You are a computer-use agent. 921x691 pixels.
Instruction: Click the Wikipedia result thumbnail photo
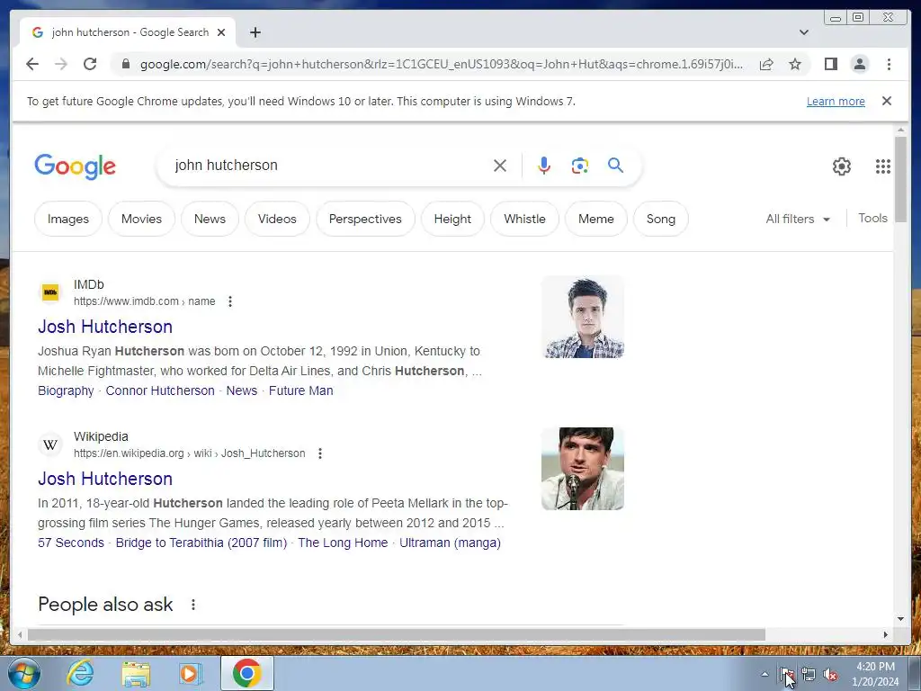pos(583,469)
